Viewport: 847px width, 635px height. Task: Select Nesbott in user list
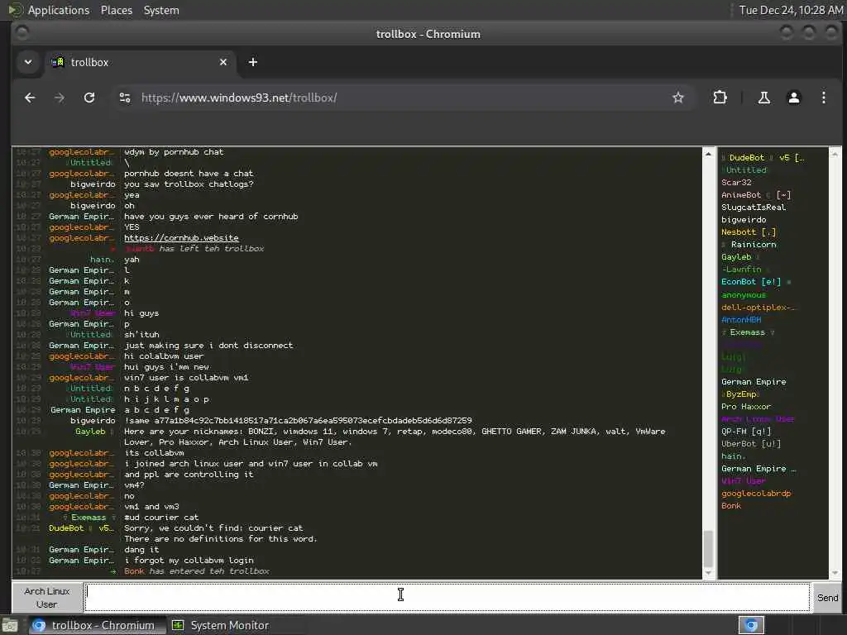click(748, 232)
